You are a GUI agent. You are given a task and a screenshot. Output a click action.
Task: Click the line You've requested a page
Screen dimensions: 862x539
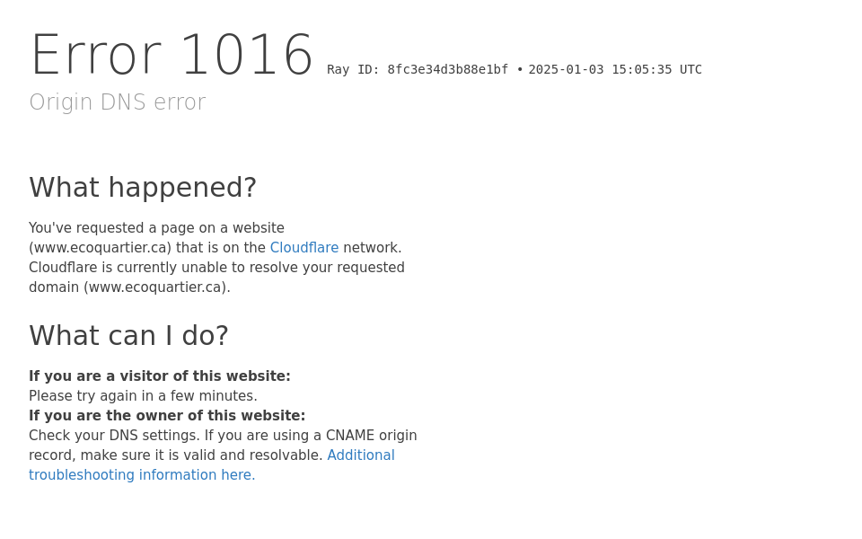[x=156, y=228]
